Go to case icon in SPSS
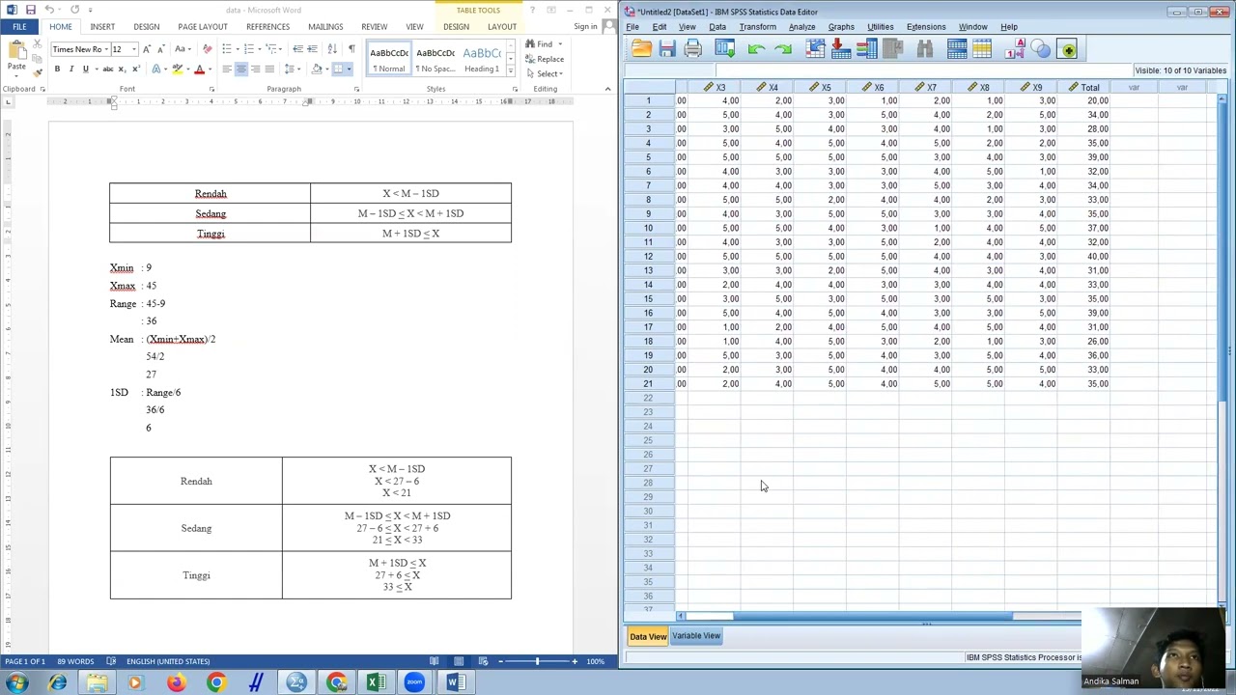 816,49
